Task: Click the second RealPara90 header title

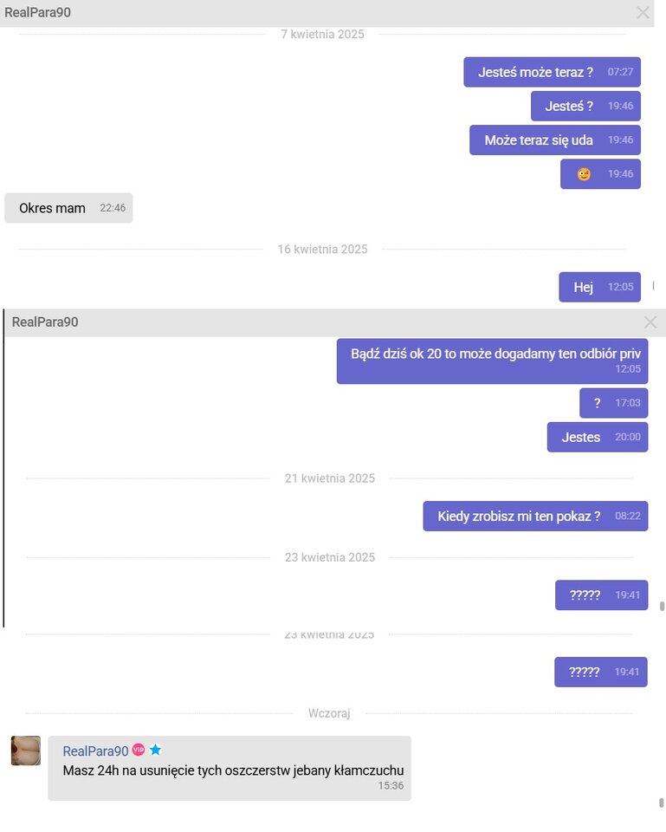Action: [45, 322]
